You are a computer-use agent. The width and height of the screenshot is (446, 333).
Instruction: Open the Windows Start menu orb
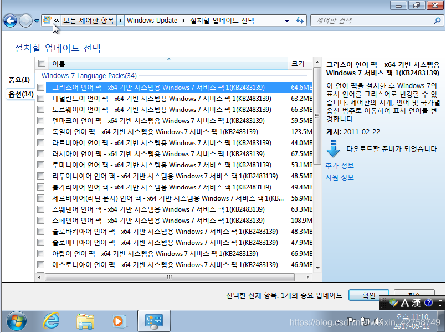coord(17,321)
